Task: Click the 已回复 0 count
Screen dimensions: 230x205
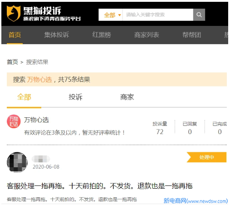Action: coord(190,128)
